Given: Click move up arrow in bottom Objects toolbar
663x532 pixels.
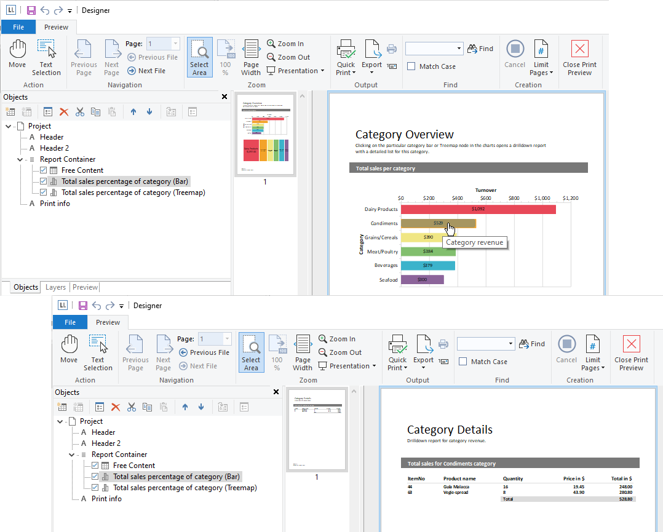Looking at the screenshot, I should click(x=185, y=407).
